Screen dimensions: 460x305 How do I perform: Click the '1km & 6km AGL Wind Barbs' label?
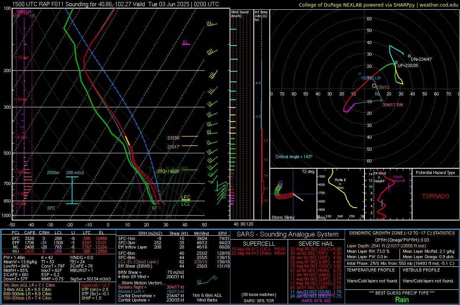point(207,298)
